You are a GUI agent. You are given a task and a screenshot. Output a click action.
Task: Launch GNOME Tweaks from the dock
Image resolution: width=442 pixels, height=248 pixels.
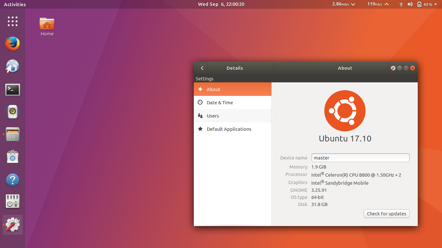coord(12,224)
